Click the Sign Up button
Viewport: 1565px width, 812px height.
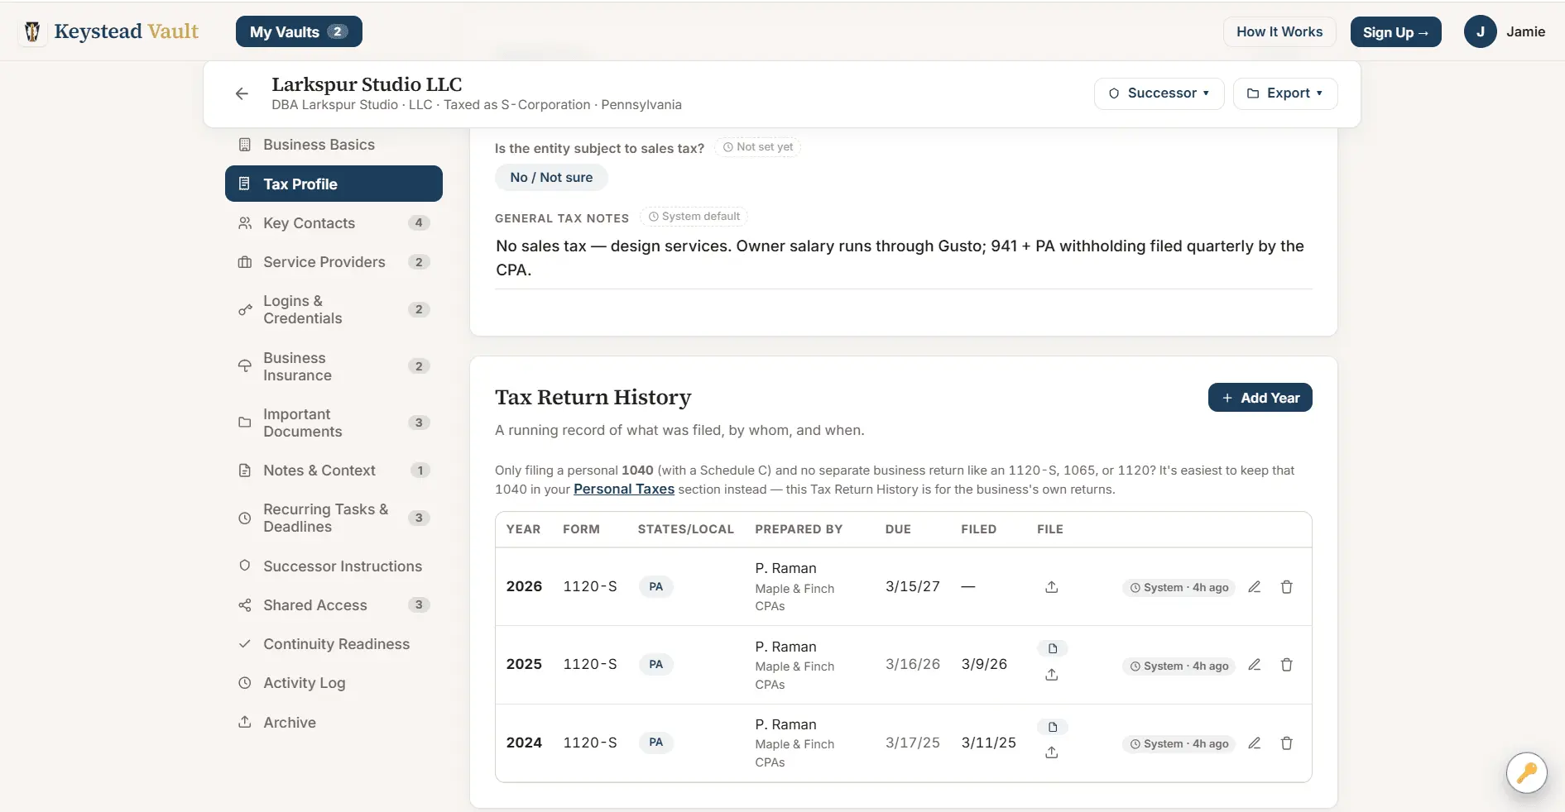1395,32
